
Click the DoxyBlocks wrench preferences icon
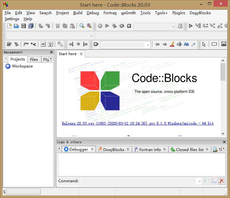point(60,44)
